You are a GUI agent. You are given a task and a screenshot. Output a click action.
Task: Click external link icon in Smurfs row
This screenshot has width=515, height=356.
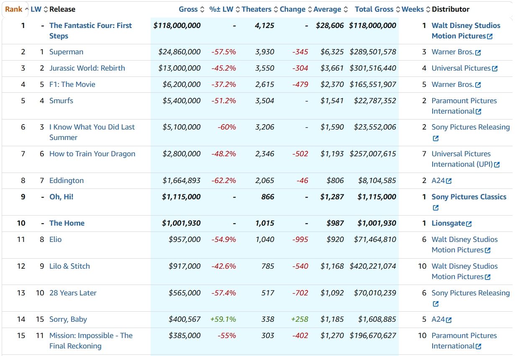(479, 112)
